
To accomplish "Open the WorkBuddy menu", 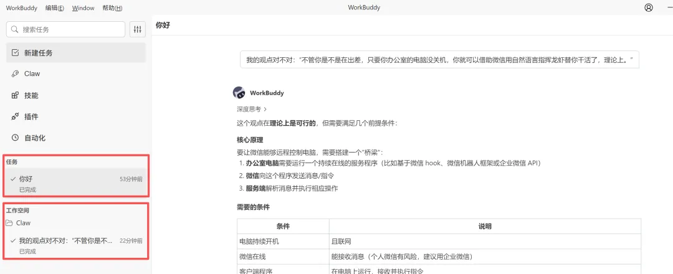I will [x=21, y=7].
